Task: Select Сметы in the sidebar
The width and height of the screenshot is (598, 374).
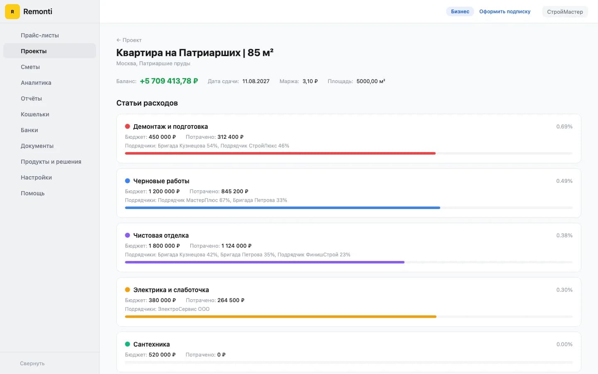Action: [30, 67]
